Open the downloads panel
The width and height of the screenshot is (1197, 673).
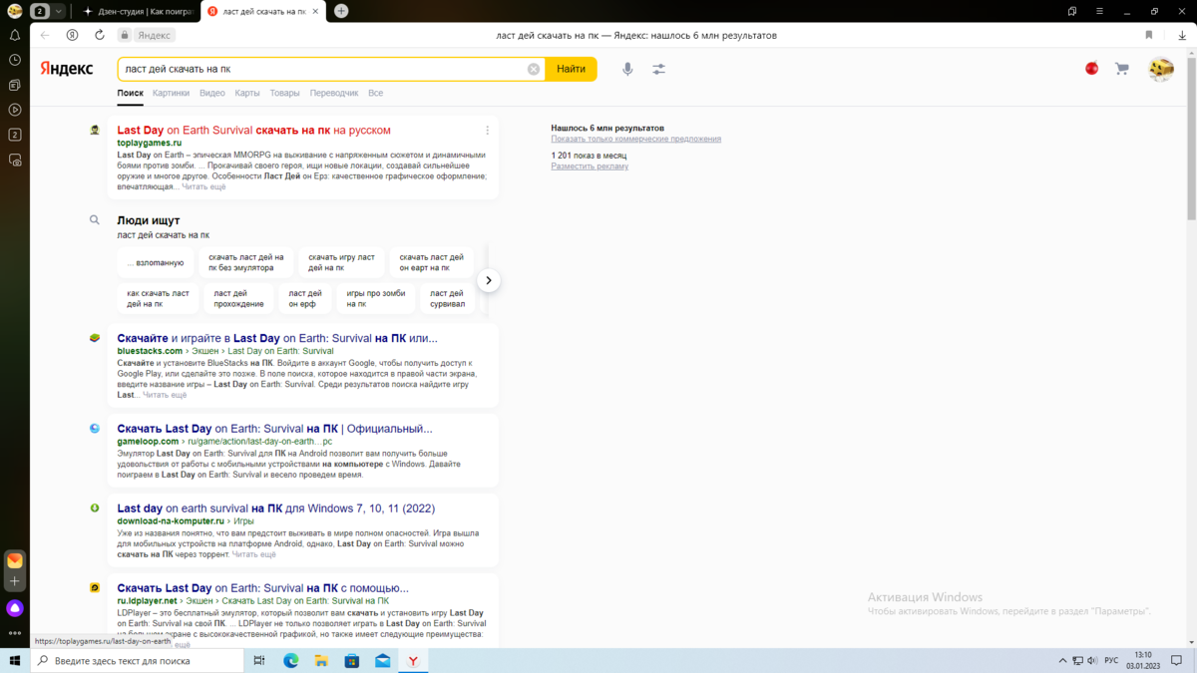[1182, 35]
